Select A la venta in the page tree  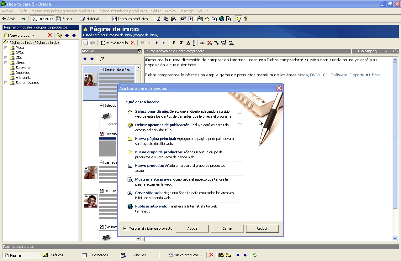pyautogui.click(x=24, y=78)
